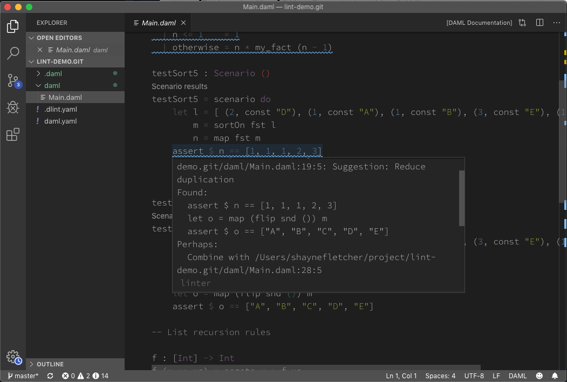This screenshot has height=382, width=567.
Task: Close the Main.daml editor tab
Action: (x=183, y=23)
